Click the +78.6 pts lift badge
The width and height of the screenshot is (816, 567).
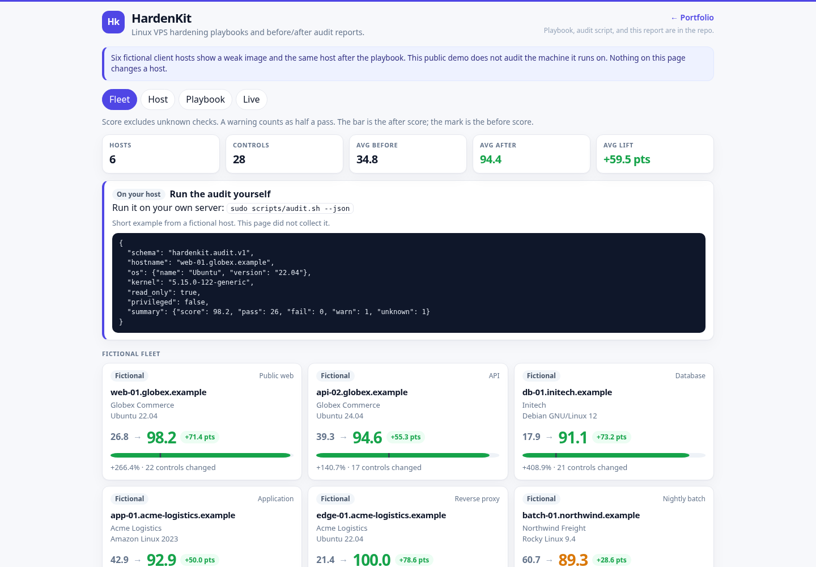(x=414, y=560)
